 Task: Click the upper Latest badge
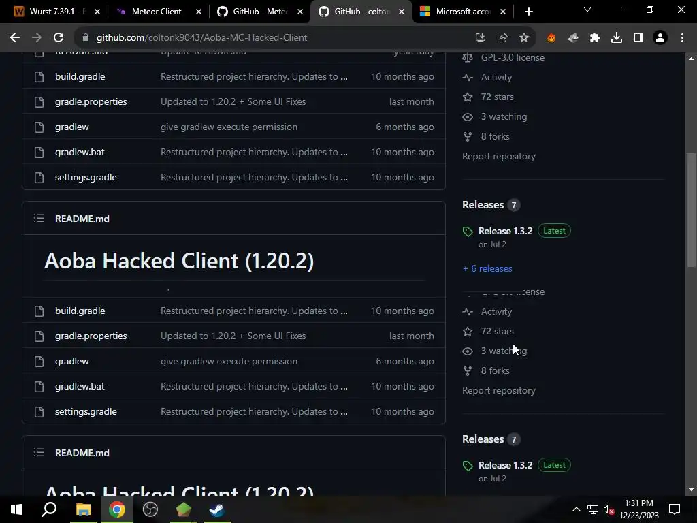click(554, 231)
